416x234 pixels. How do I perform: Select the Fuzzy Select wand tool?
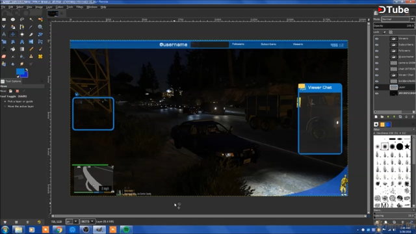[x=31, y=19]
